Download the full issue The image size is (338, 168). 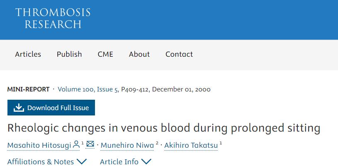point(51,108)
